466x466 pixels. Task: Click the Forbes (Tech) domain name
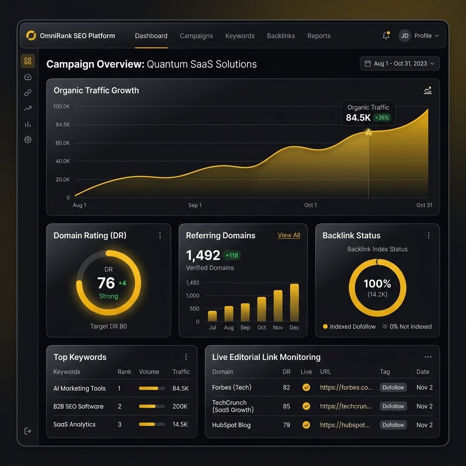pos(232,387)
